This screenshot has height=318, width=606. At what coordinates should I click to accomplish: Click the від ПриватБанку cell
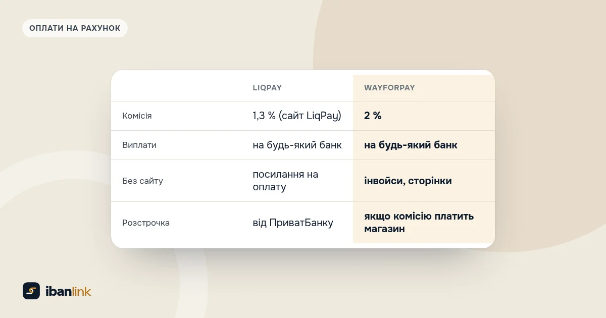(x=293, y=223)
